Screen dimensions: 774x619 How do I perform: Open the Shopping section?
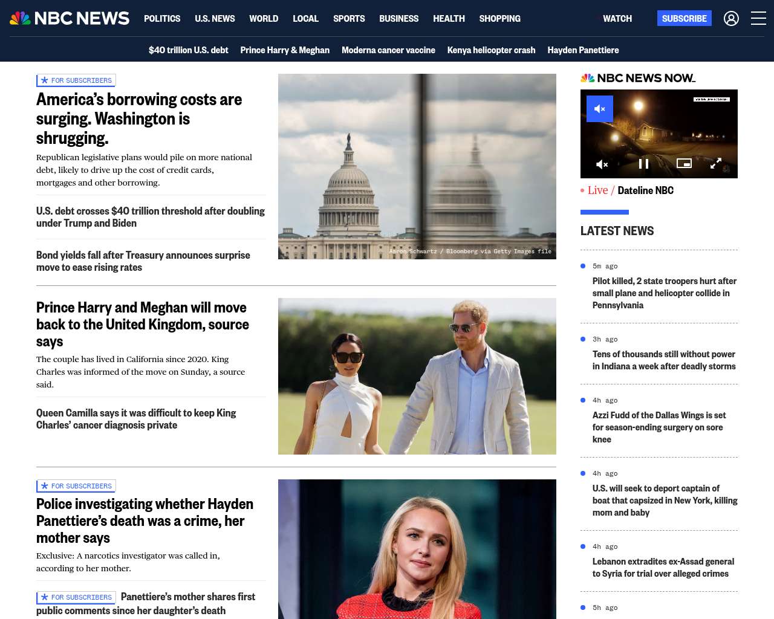click(499, 19)
